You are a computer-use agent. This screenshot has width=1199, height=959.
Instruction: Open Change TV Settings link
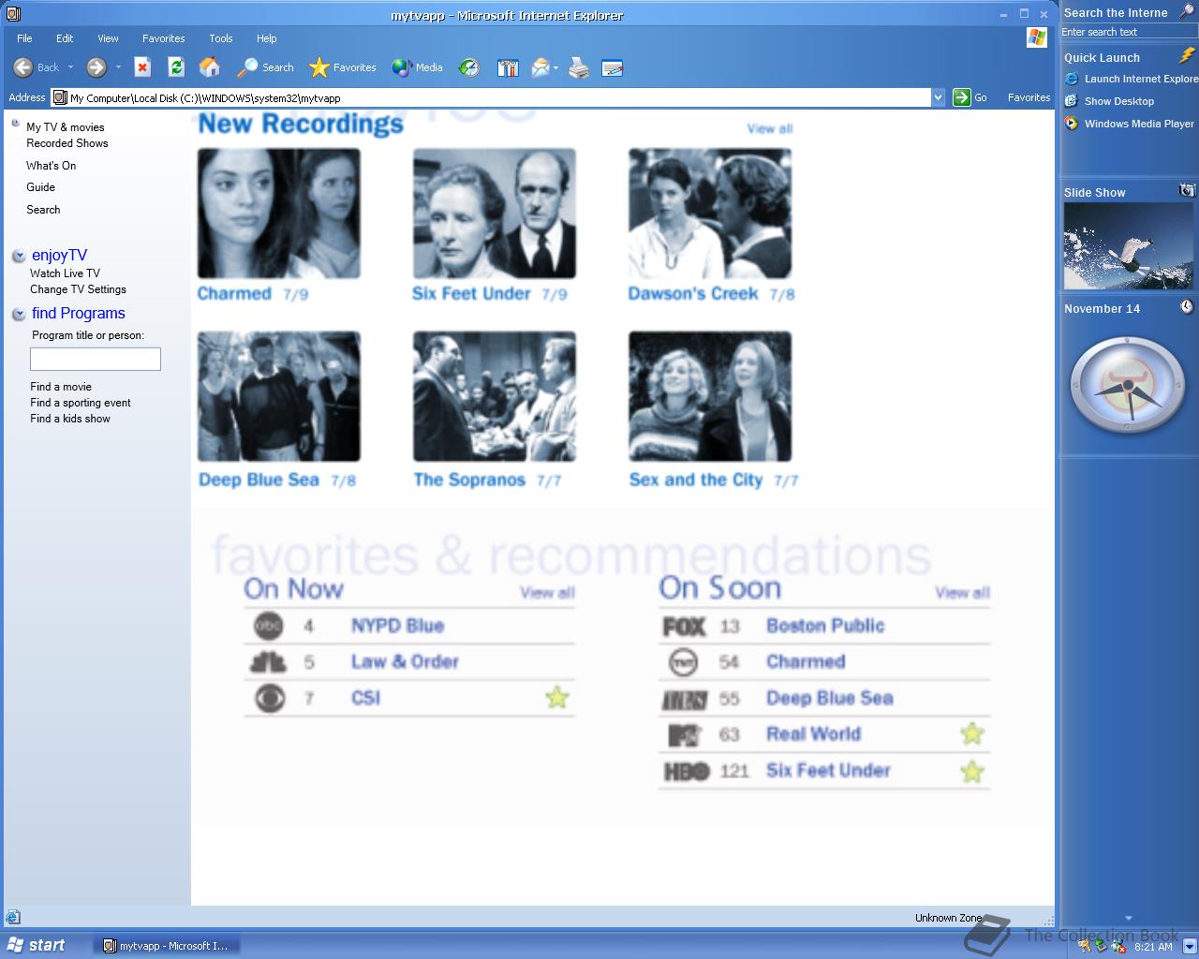pyautogui.click(x=78, y=289)
